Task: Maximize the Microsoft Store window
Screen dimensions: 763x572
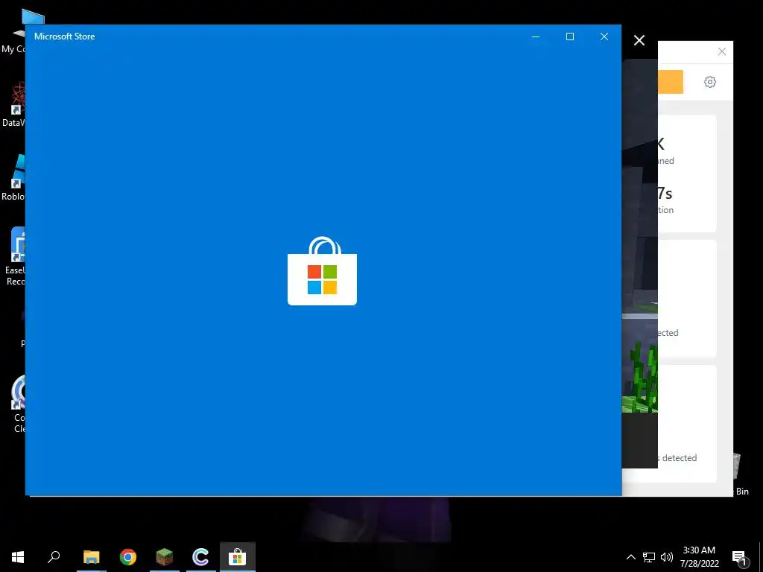Action: 570,36
